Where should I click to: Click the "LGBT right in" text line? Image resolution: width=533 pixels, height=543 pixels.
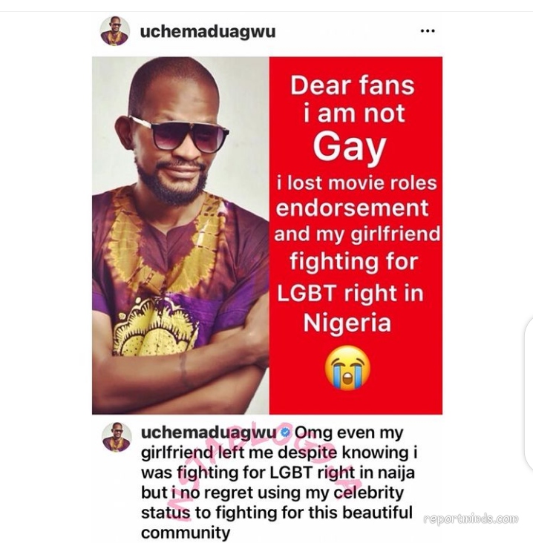coord(350,294)
